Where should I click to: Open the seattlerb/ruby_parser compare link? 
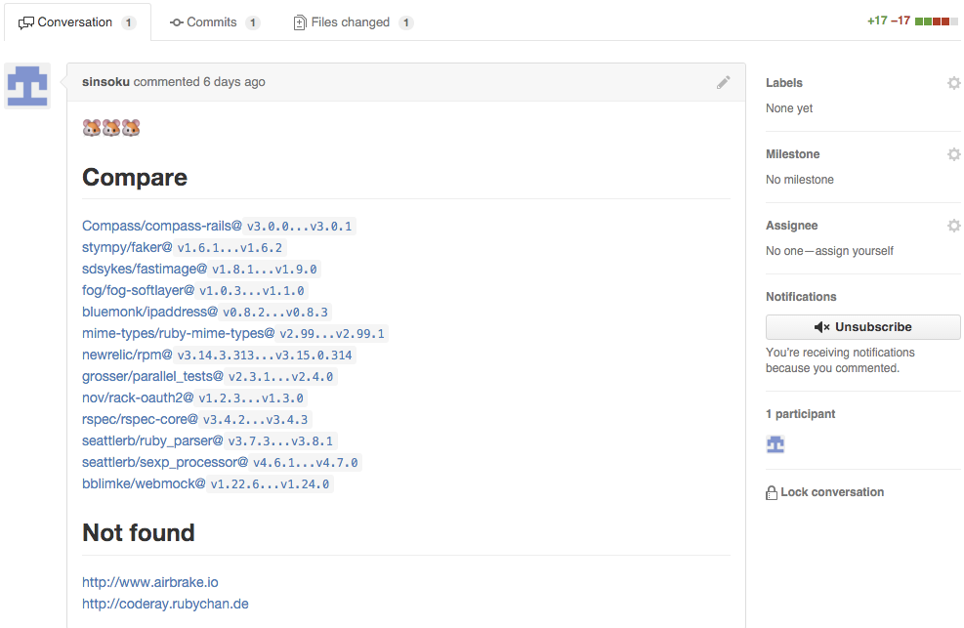coord(210,441)
